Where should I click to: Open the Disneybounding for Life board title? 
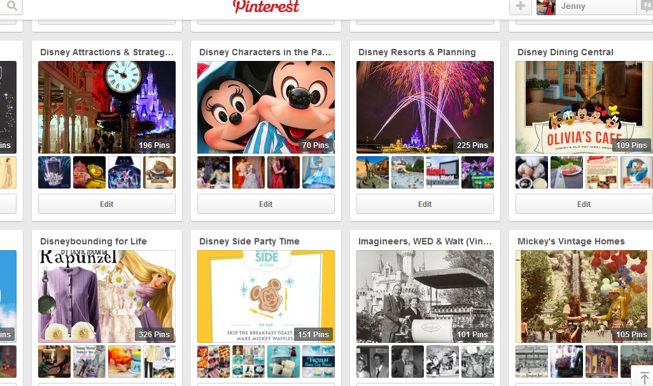tap(94, 241)
